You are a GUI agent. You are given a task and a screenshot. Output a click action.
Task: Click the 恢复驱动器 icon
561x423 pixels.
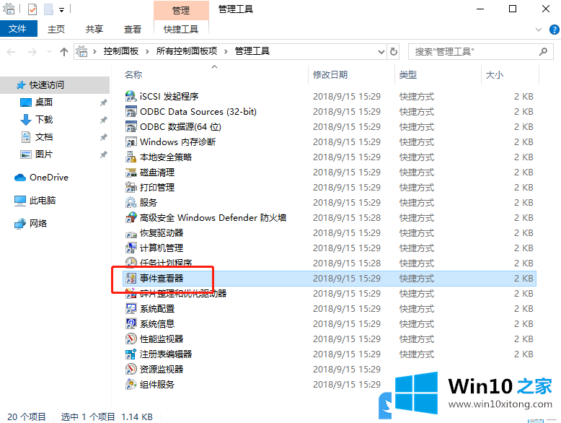[x=131, y=233]
